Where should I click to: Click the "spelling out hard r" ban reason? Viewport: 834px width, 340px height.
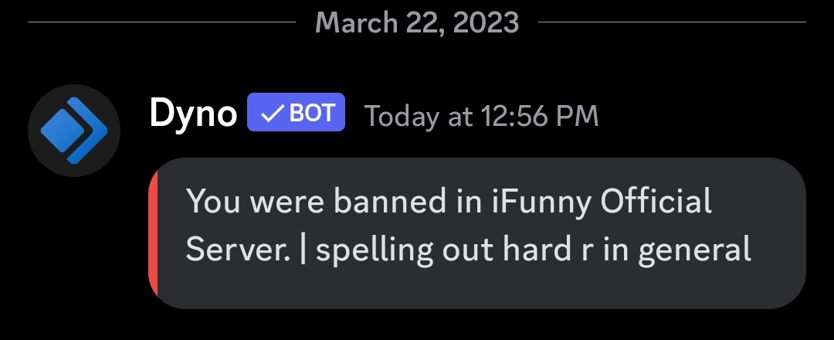click(462, 250)
